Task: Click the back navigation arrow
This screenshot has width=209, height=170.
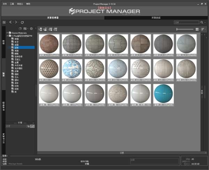Action: [x=10, y=22]
